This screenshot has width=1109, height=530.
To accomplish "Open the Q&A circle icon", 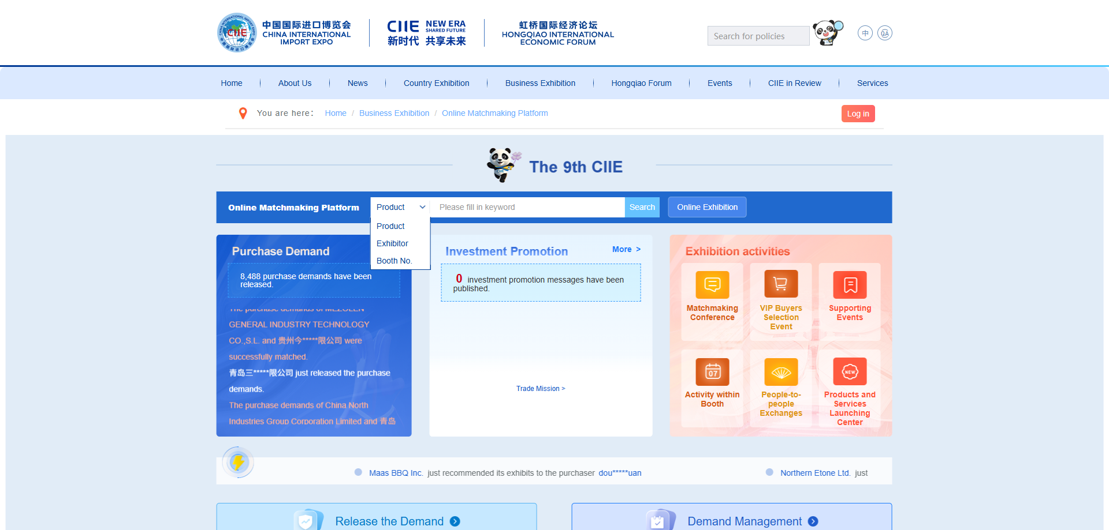I will [x=885, y=33].
